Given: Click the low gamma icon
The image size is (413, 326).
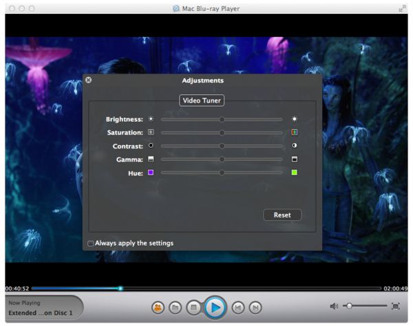Looking at the screenshot, I should click(x=151, y=159).
